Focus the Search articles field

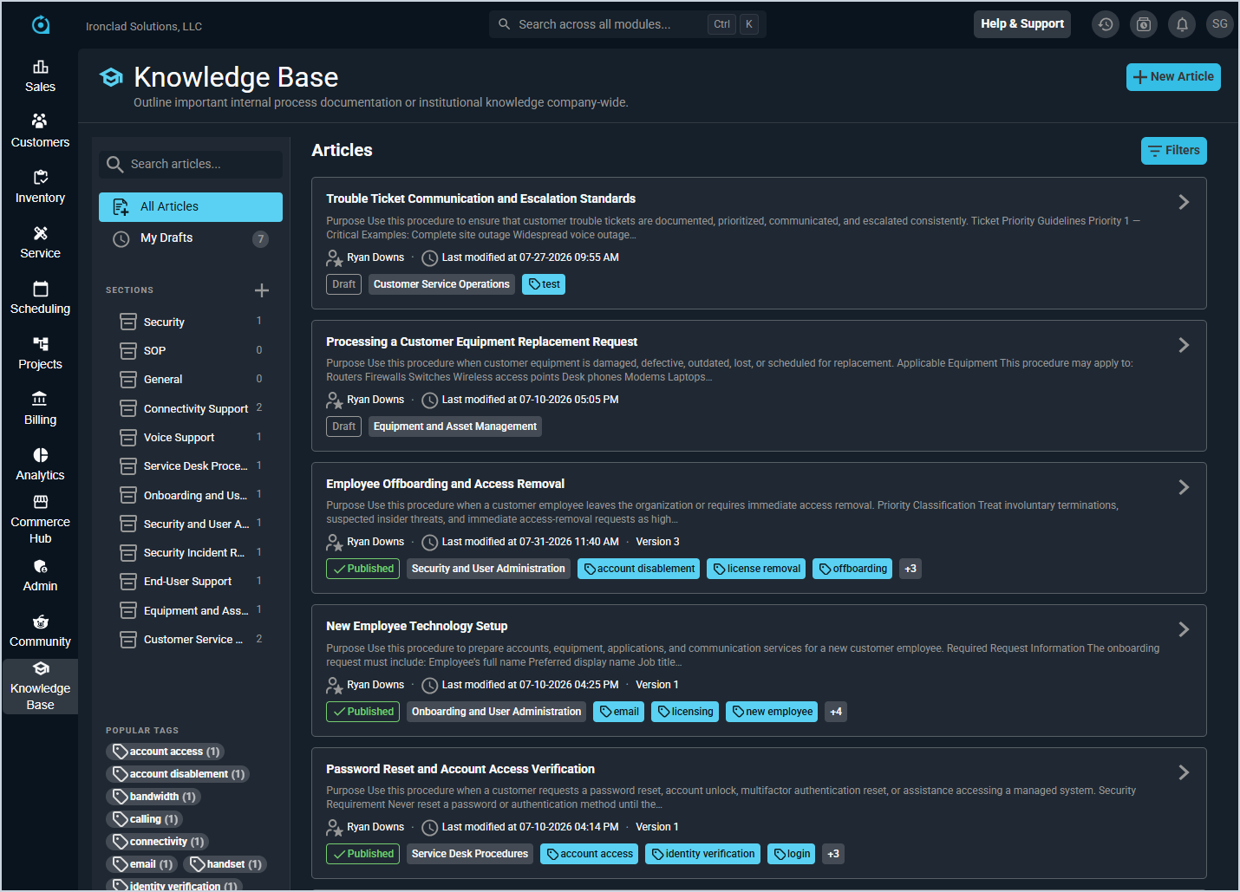click(191, 164)
